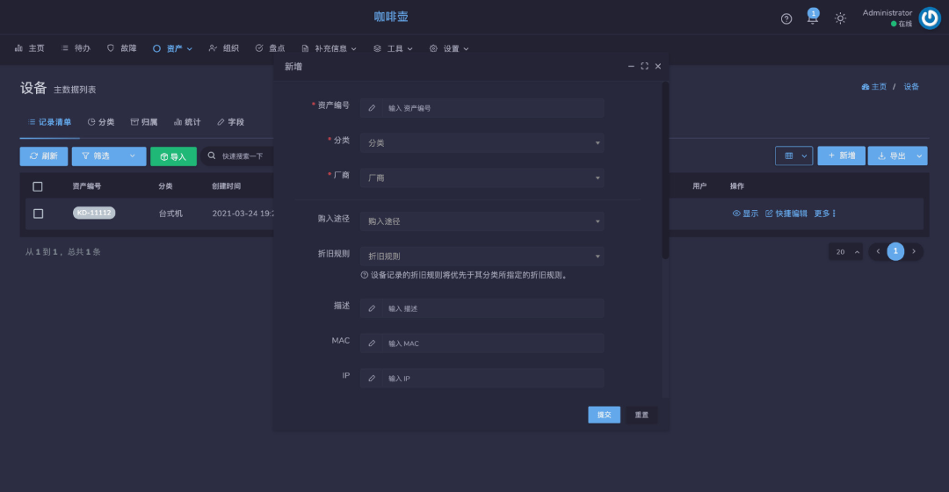Expand the 折旧规则 dropdown
This screenshot has height=492, width=949.
(482, 257)
